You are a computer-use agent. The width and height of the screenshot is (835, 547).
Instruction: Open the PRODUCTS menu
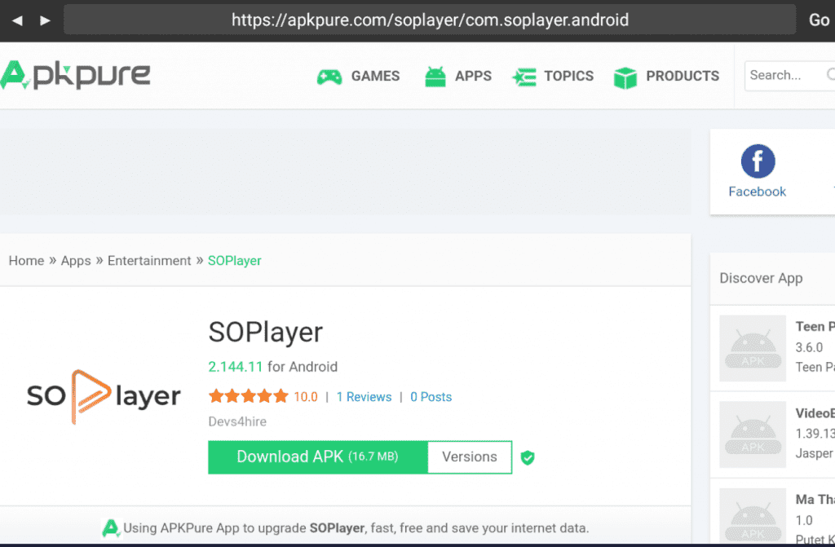click(x=683, y=76)
